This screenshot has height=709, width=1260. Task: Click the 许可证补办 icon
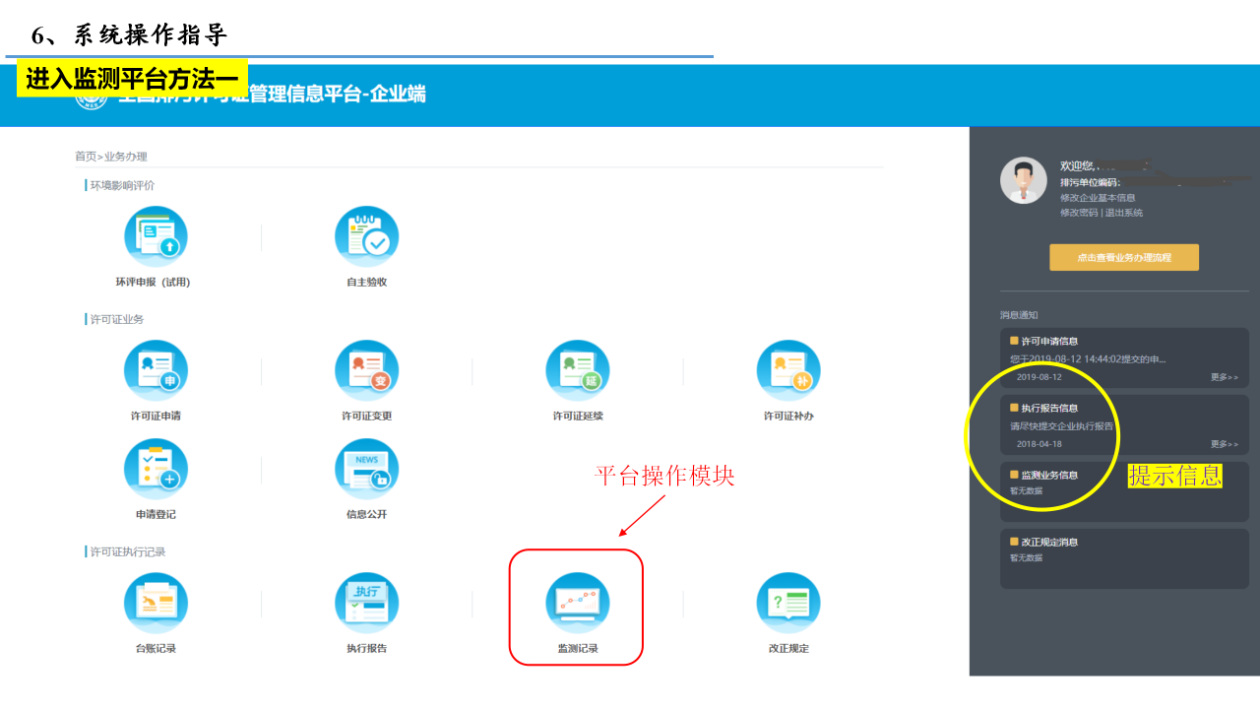point(788,371)
